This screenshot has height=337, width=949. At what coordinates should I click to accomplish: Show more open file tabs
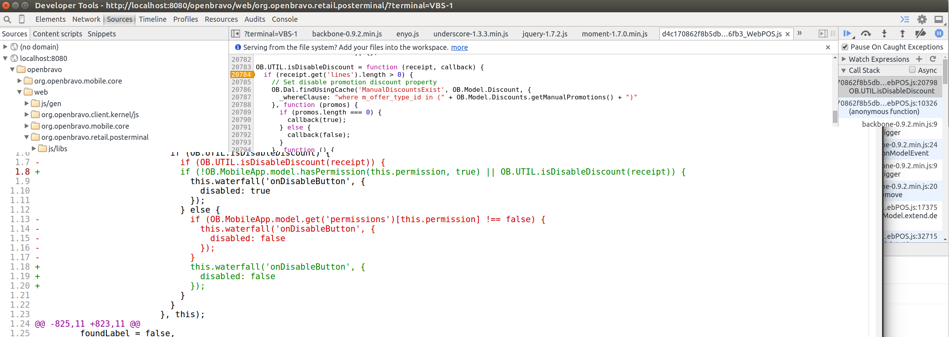click(x=800, y=33)
